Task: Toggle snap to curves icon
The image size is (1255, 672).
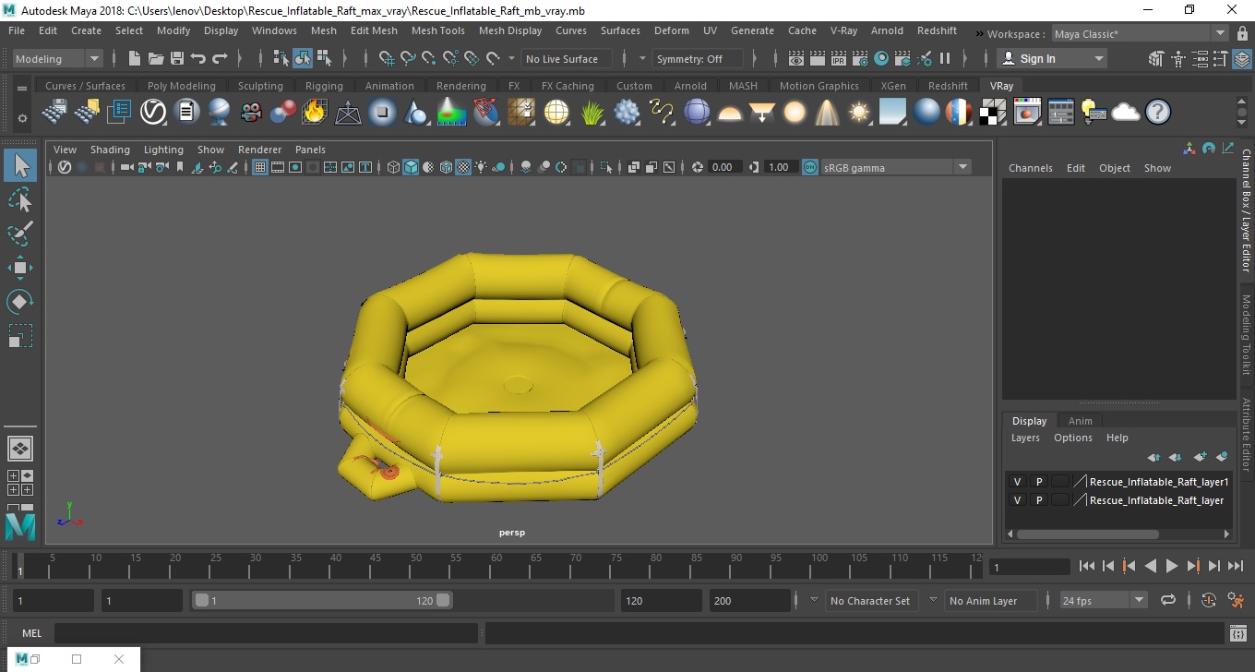Action: click(x=408, y=58)
